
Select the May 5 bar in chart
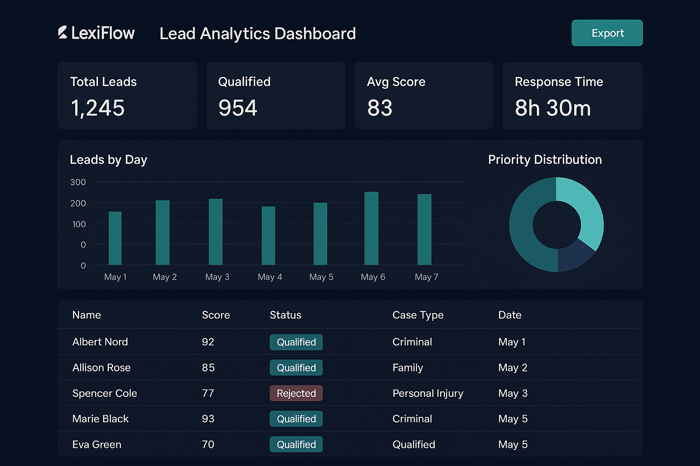320,234
